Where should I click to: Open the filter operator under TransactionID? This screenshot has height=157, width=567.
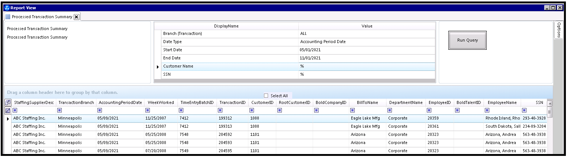point(220,110)
